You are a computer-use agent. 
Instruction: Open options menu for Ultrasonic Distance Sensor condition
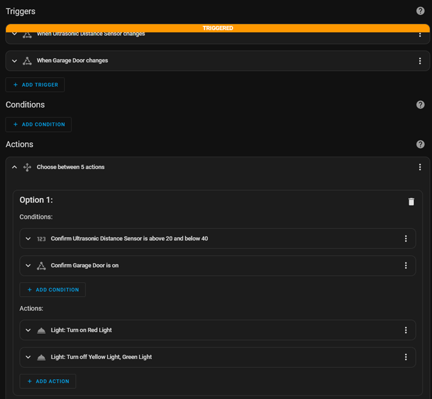[x=406, y=238]
